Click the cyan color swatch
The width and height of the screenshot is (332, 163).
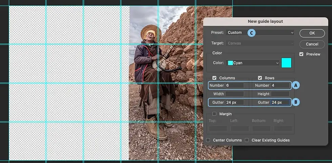pyautogui.click(x=286, y=63)
